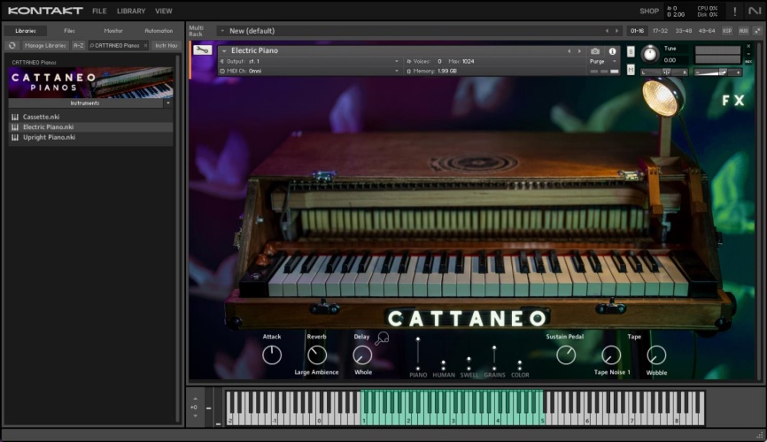The width and height of the screenshot is (767, 442).
Task: Click the camera snapshot icon
Action: pos(595,51)
